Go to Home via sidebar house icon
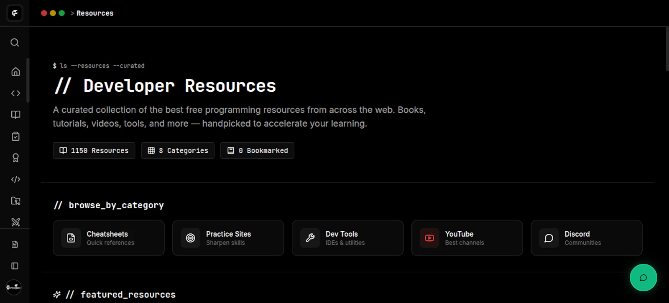This screenshot has height=303, width=669. pos(15,72)
